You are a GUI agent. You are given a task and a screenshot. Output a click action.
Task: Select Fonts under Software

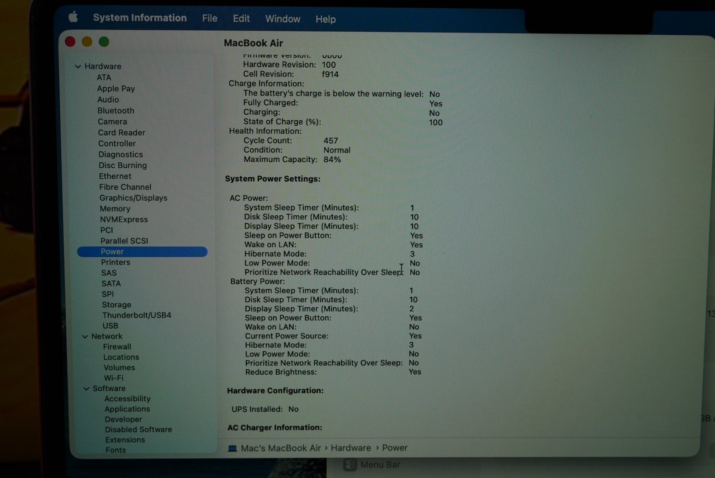coord(116,450)
